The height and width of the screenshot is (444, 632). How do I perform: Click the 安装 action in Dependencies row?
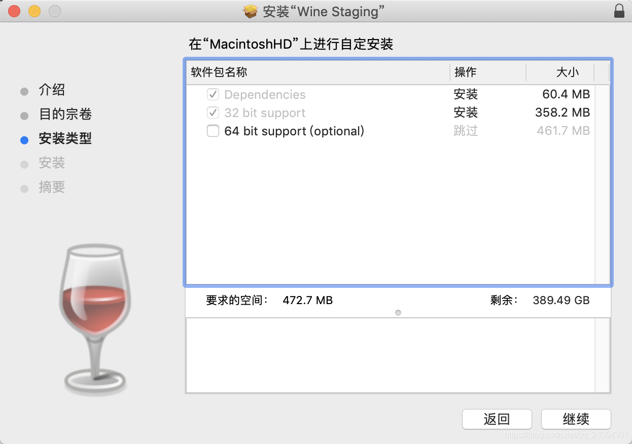pyautogui.click(x=466, y=95)
